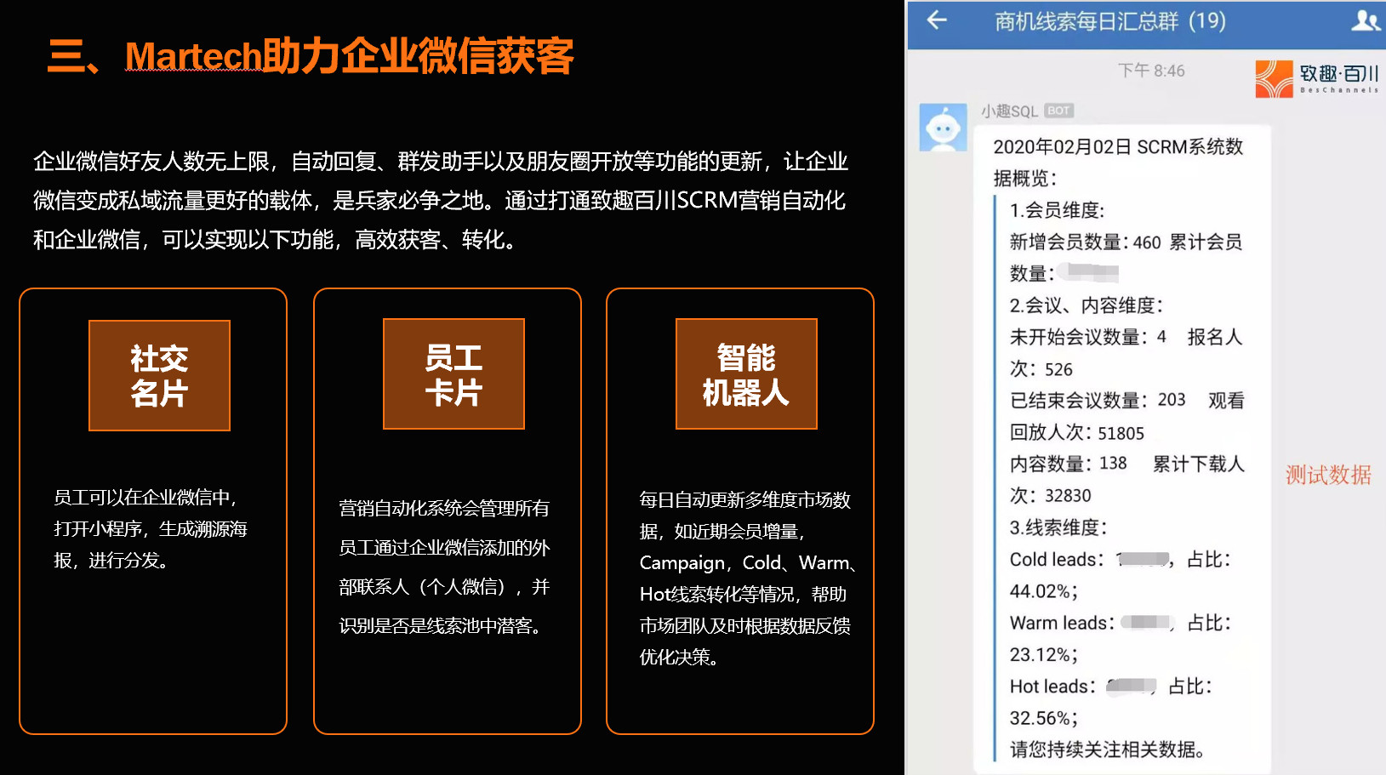Click the BOT badge beside 小趣SQL
1386x775 pixels.
tap(1058, 111)
